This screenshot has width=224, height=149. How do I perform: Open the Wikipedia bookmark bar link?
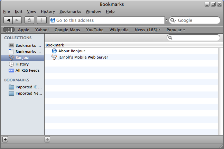pos(119,30)
